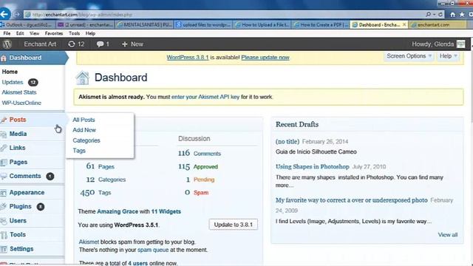Click Home under Dashboard sidebar
Viewport: 473px width, 266px height.
10,72
